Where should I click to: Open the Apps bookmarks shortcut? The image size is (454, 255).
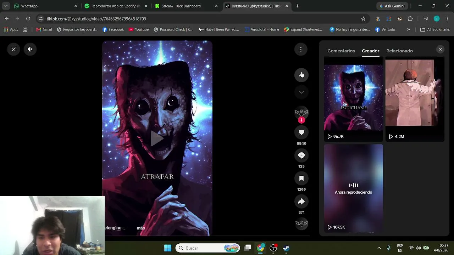pyautogui.click(x=11, y=30)
